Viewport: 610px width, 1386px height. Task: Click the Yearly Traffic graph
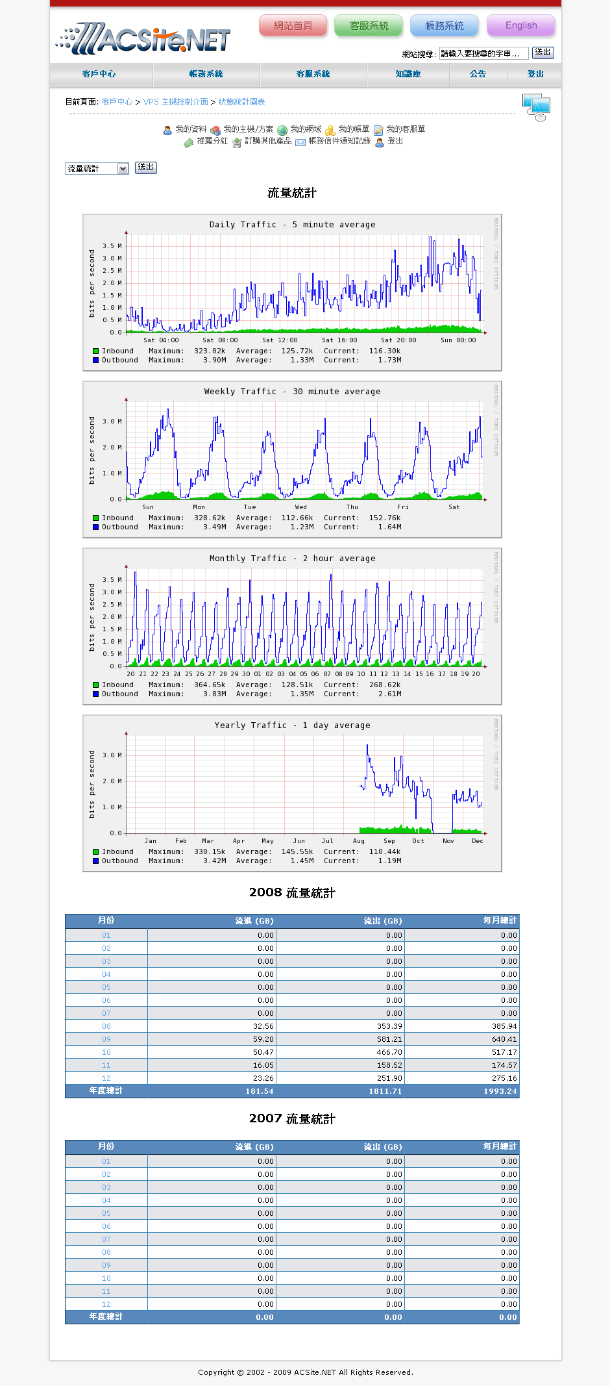292,793
